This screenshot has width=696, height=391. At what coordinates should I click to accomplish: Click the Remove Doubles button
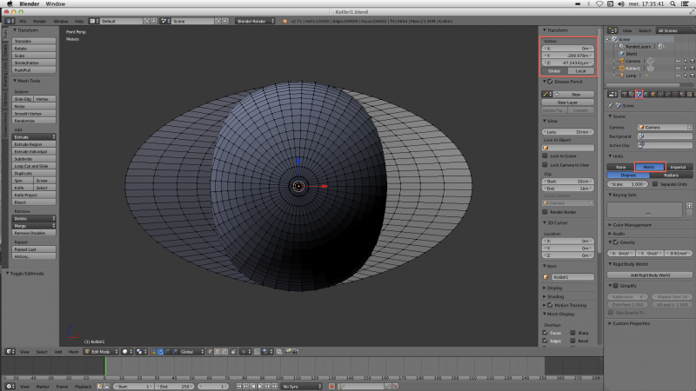34,233
